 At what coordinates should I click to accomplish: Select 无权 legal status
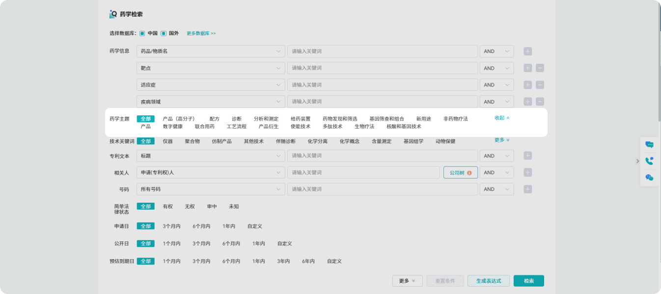click(190, 207)
